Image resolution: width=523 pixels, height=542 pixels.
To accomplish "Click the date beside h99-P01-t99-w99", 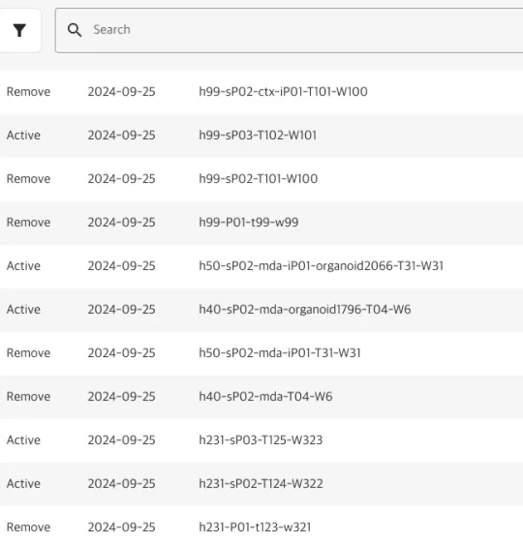I will (x=121, y=223).
